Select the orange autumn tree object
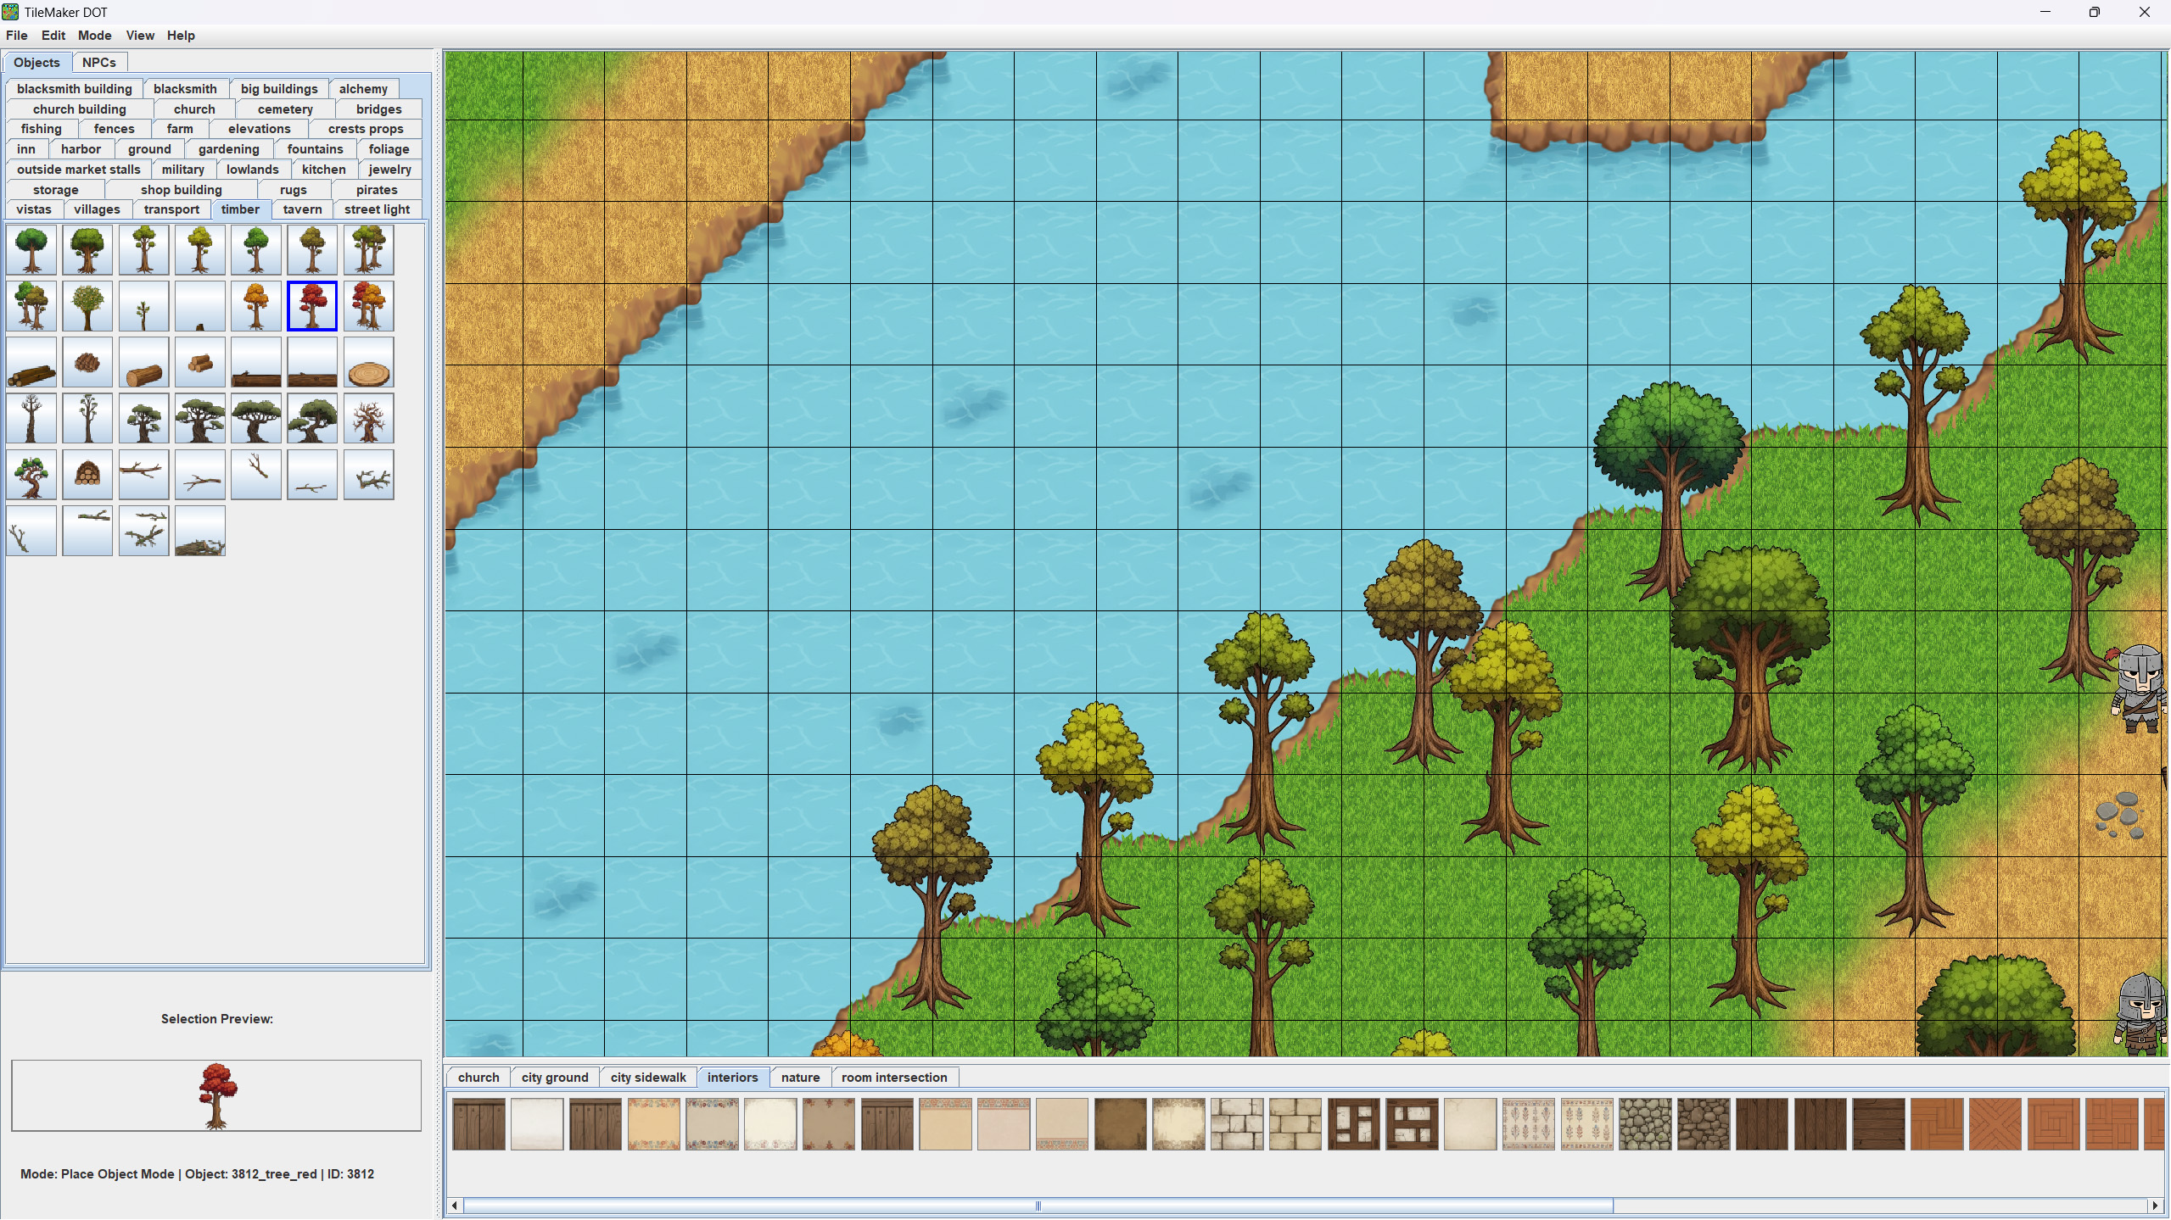 click(x=255, y=306)
